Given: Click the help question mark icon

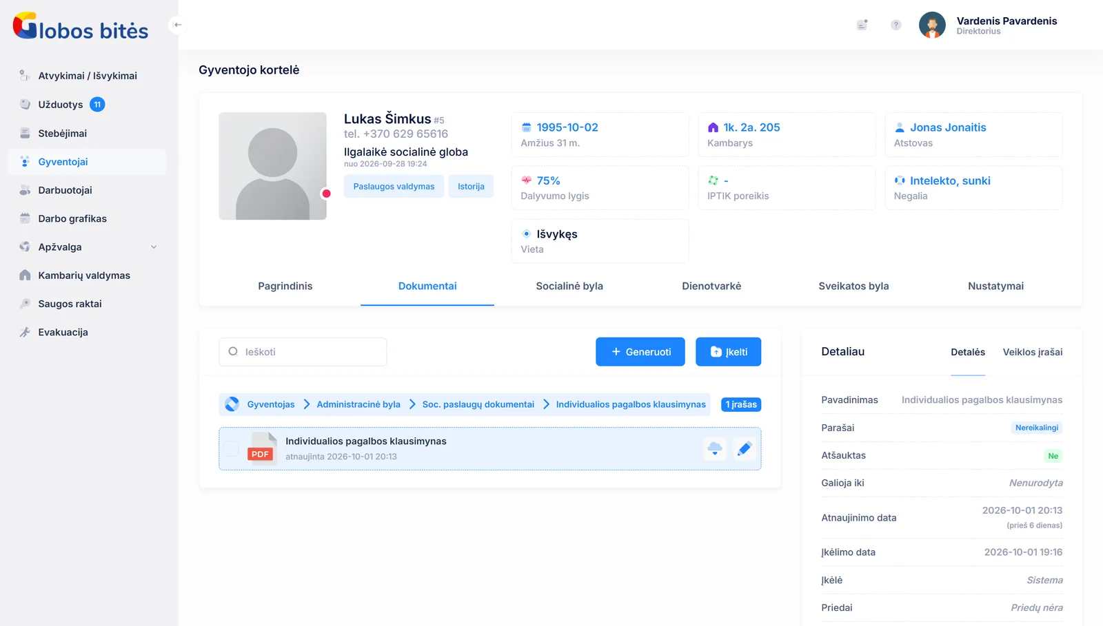Looking at the screenshot, I should [895, 25].
